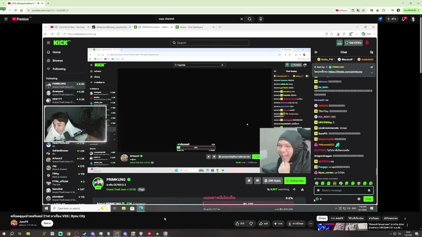Click the report warning triangle icon
Screen dimensions: 422x237
pyautogui.click(x=302, y=190)
